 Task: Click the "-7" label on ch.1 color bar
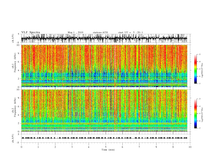[199, 84]
